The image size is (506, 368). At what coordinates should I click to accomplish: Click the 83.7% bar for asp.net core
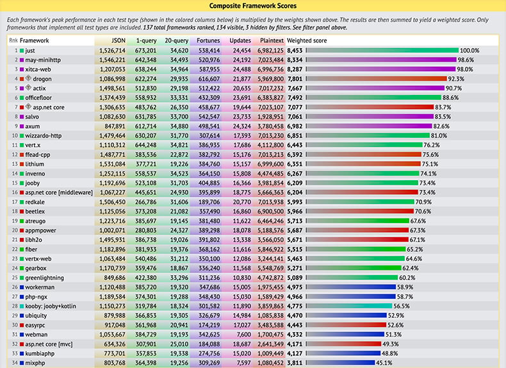coord(370,107)
